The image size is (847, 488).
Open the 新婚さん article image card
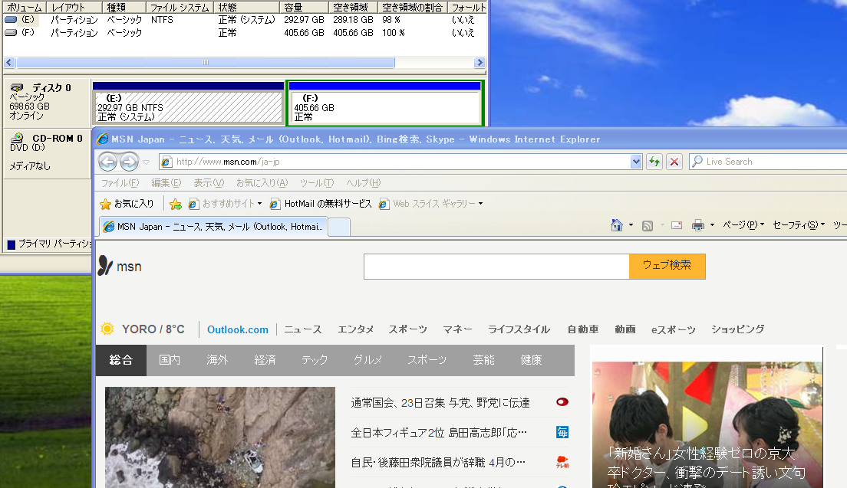[707, 425]
